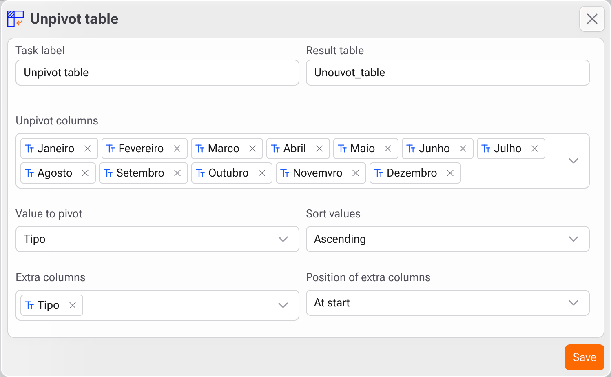The image size is (611, 377).
Task: Click the Task label input field
Action: (157, 73)
